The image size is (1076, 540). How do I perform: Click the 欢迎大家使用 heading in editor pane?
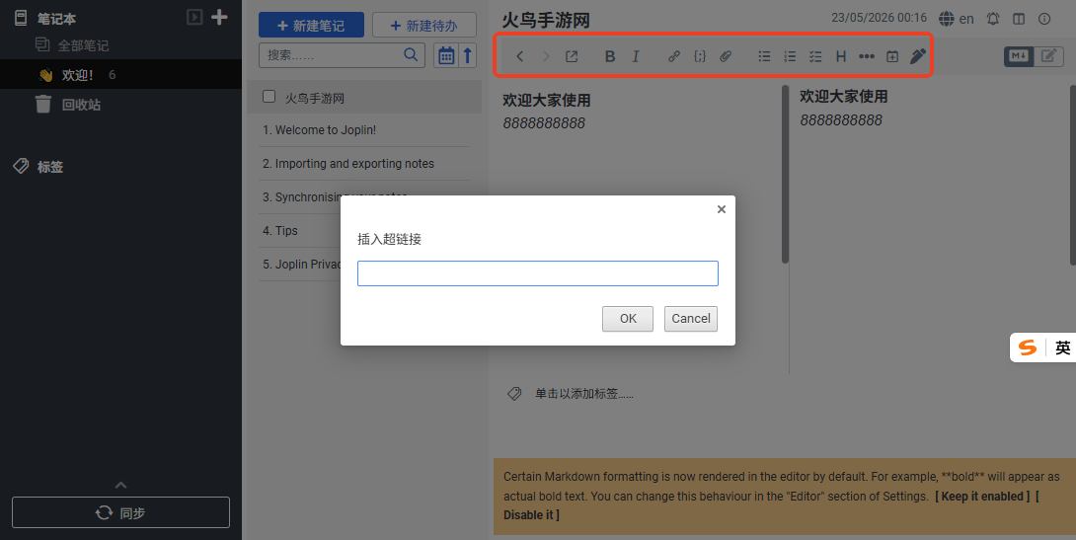click(x=547, y=100)
